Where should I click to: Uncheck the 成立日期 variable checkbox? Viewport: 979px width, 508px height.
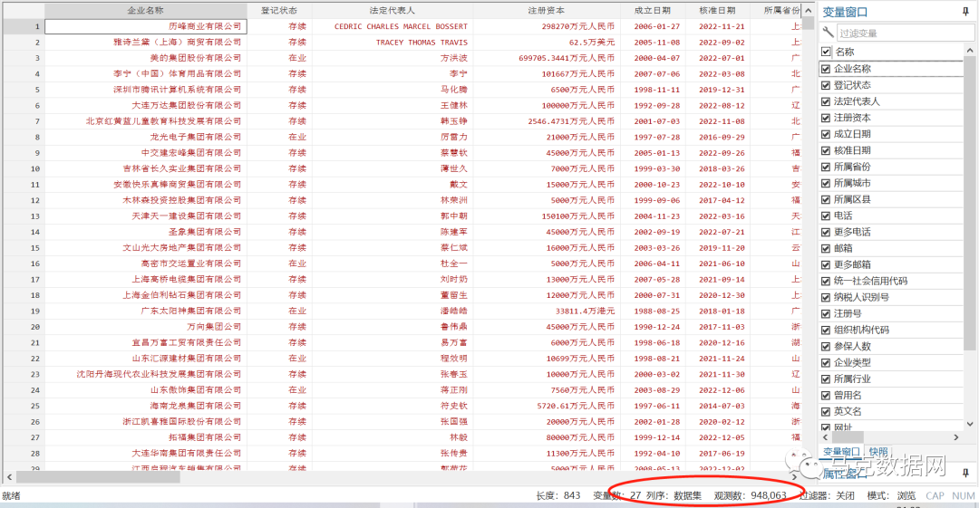[826, 133]
